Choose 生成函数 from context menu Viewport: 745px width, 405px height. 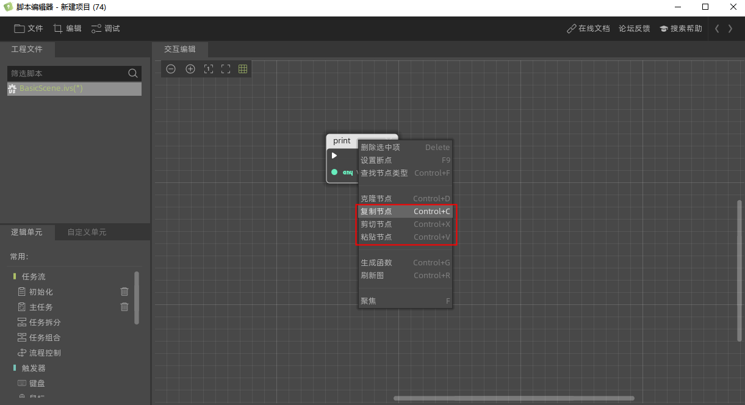(405, 262)
